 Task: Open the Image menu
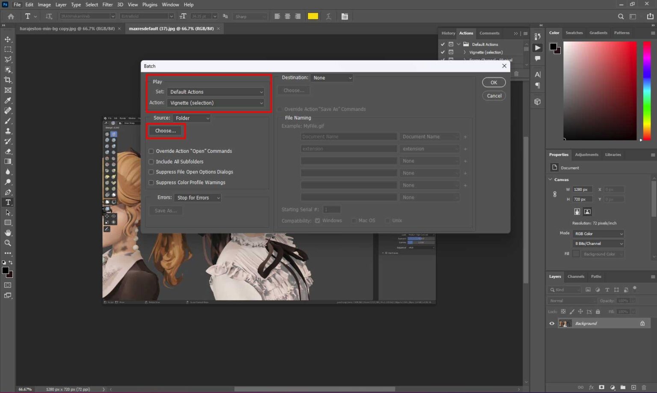click(x=44, y=5)
